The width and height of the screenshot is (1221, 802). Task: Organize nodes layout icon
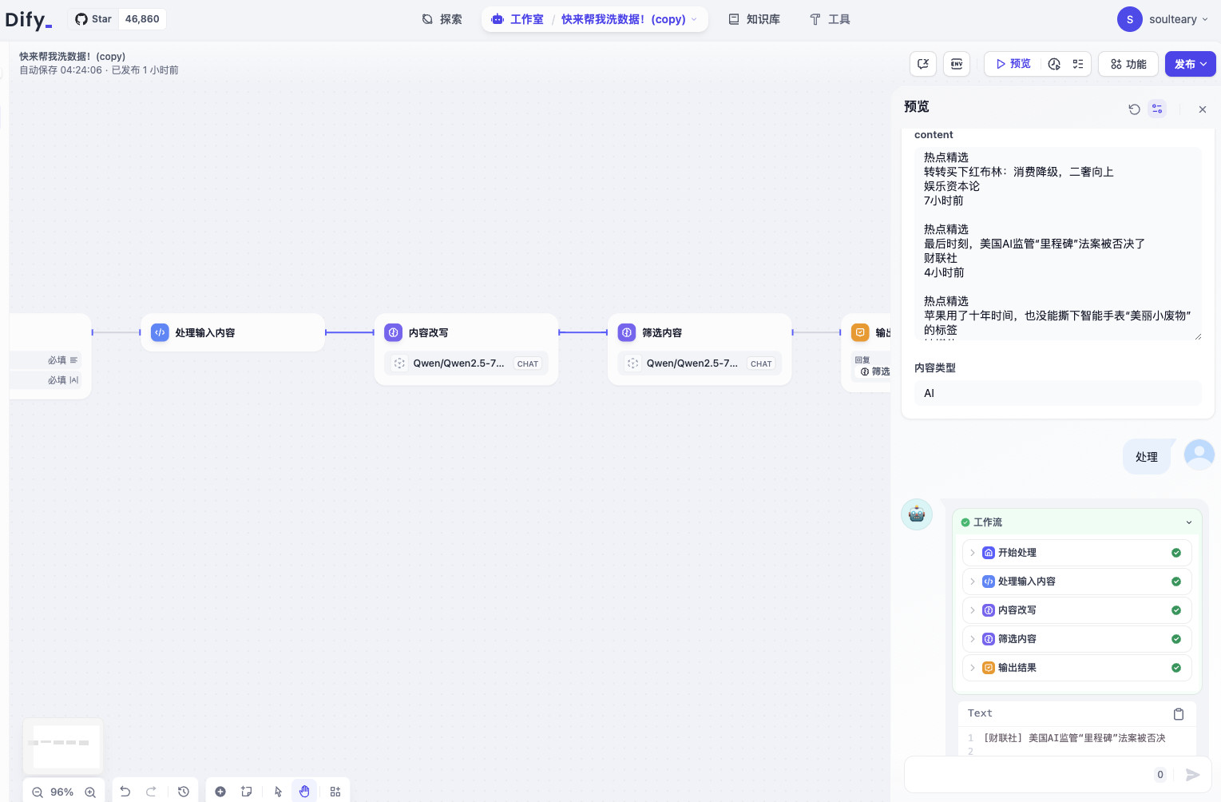[335, 792]
